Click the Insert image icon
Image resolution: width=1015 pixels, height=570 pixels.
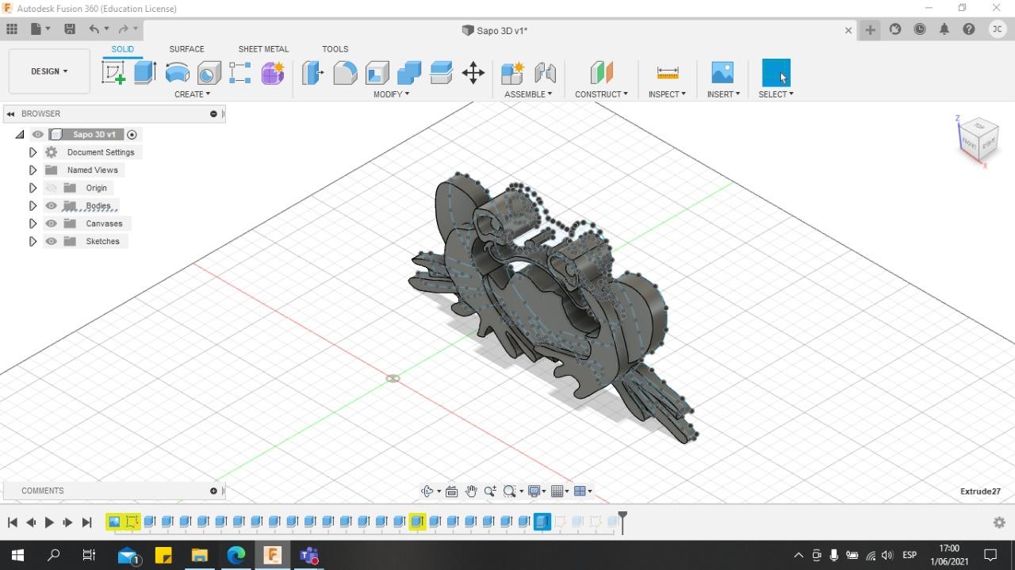[722, 73]
